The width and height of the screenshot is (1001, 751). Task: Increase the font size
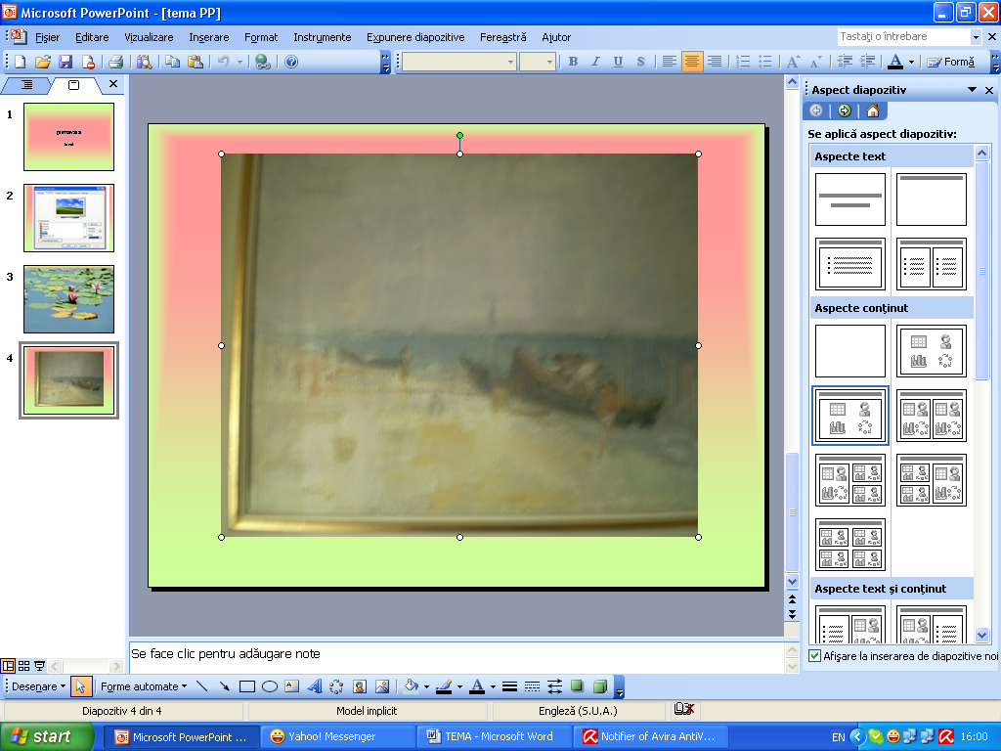(x=793, y=62)
